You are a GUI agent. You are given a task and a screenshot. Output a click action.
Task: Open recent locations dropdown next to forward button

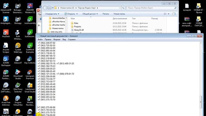click(53, 8)
